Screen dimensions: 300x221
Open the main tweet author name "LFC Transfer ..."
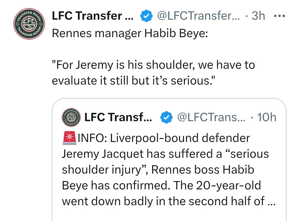(x=92, y=16)
